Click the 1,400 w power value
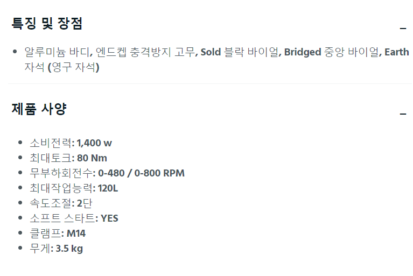Viewport: 413px width, 276px height. tap(94, 143)
